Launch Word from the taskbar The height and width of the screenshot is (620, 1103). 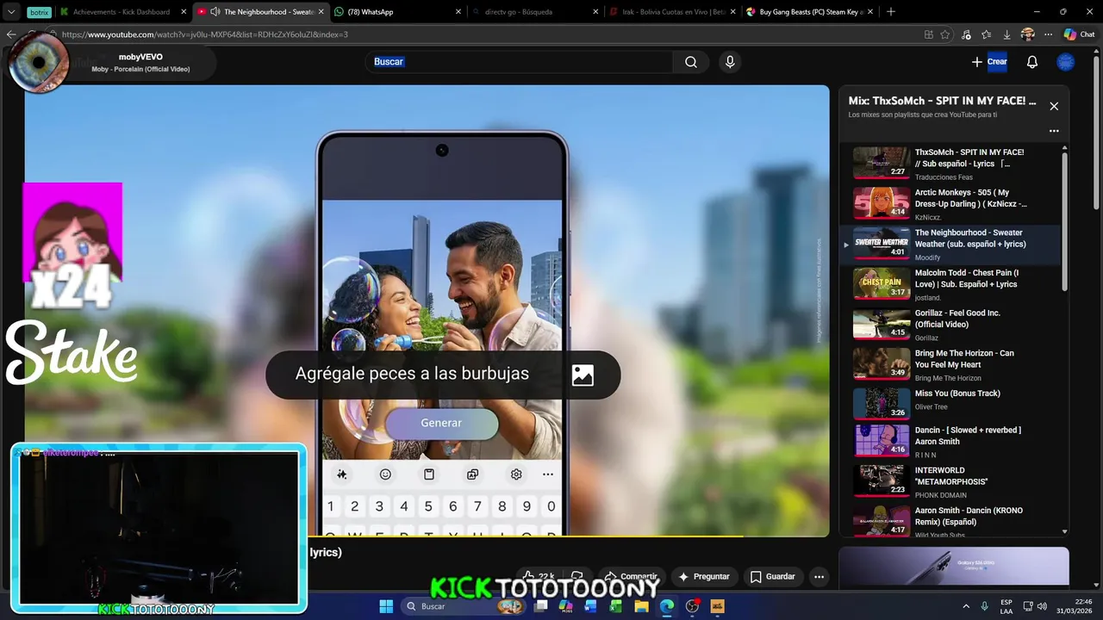591,606
